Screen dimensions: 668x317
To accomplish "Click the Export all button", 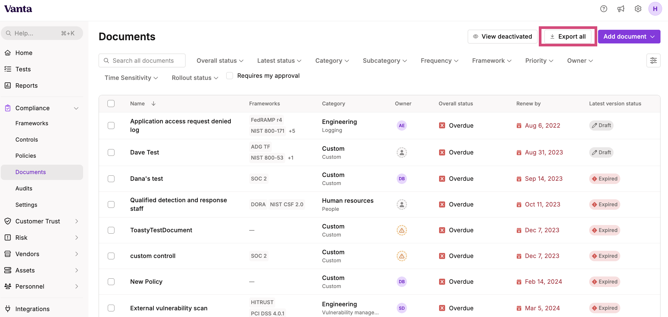I will coord(568,36).
